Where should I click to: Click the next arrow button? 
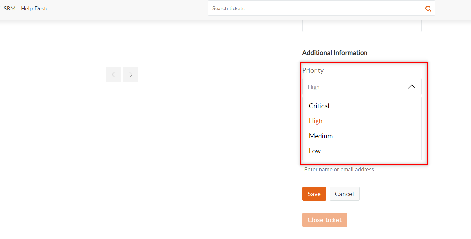131,75
